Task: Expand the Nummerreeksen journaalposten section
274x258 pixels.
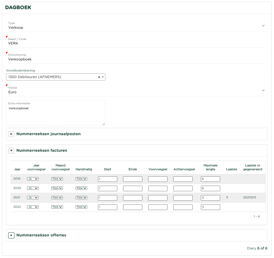Action: [11, 134]
